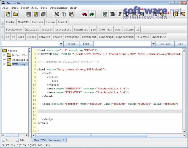Click the iframe button
188x148 pixels.
(x=129, y=29)
